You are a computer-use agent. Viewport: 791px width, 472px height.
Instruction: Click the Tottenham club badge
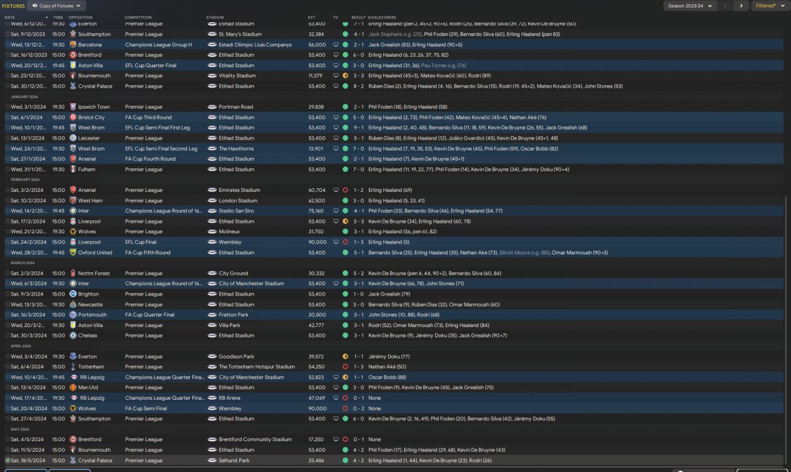pyautogui.click(x=73, y=367)
